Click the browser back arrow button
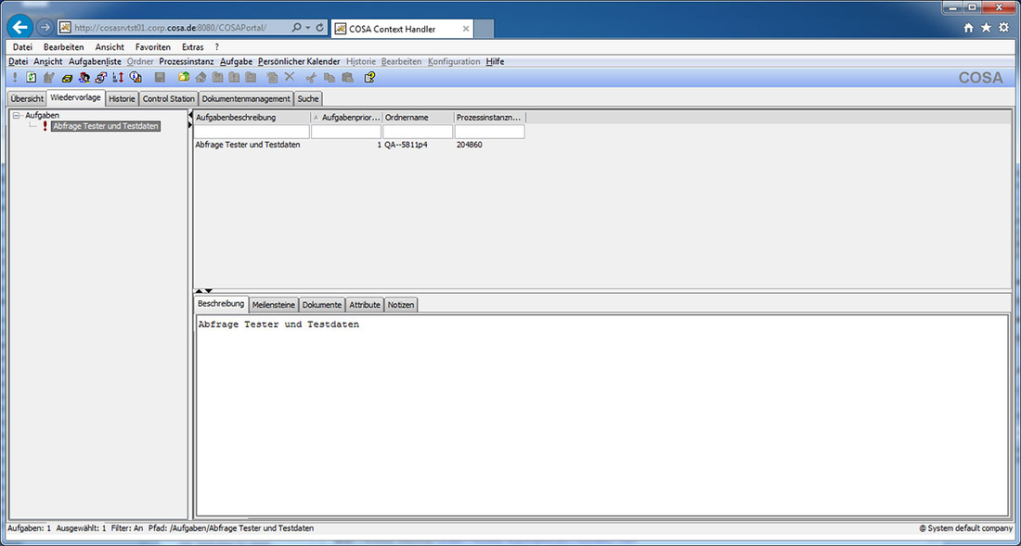This screenshot has width=1021, height=546. click(x=19, y=28)
